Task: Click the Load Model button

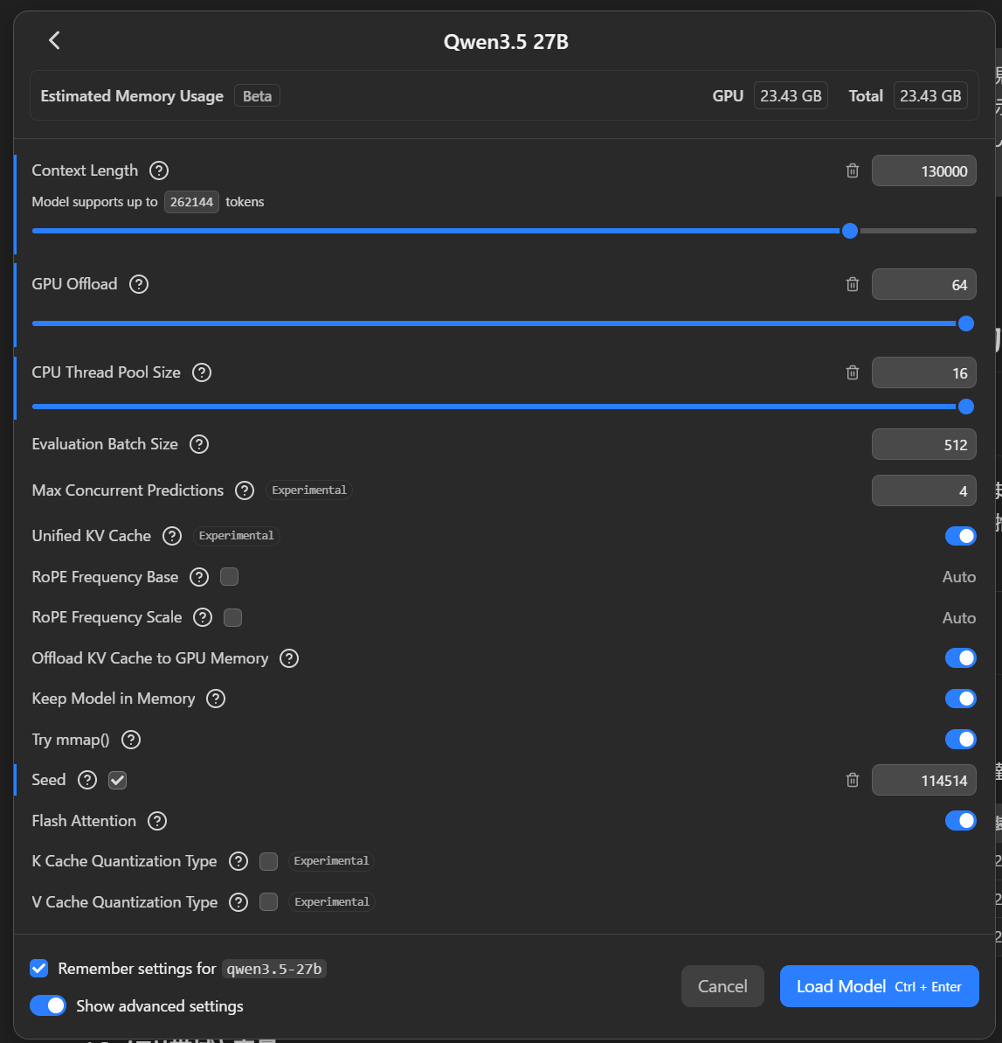Action: pyautogui.click(x=879, y=986)
